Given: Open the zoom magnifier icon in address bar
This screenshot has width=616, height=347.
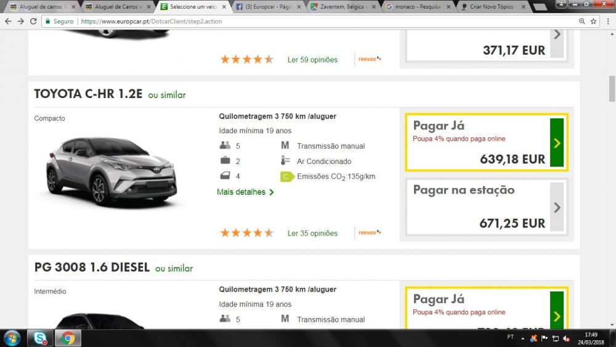Looking at the screenshot, I should [x=582, y=21].
